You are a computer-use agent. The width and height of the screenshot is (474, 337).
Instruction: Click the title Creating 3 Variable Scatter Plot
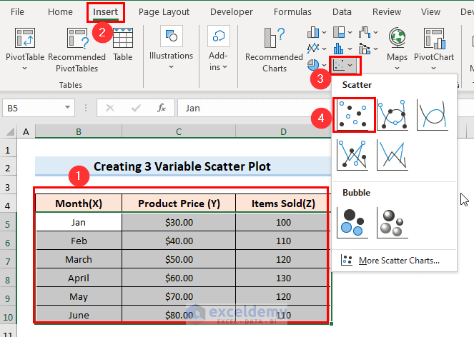(x=182, y=166)
